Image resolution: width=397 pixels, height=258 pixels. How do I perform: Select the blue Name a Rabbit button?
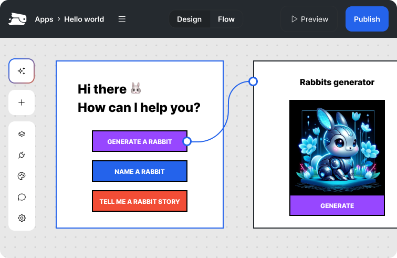(x=140, y=171)
